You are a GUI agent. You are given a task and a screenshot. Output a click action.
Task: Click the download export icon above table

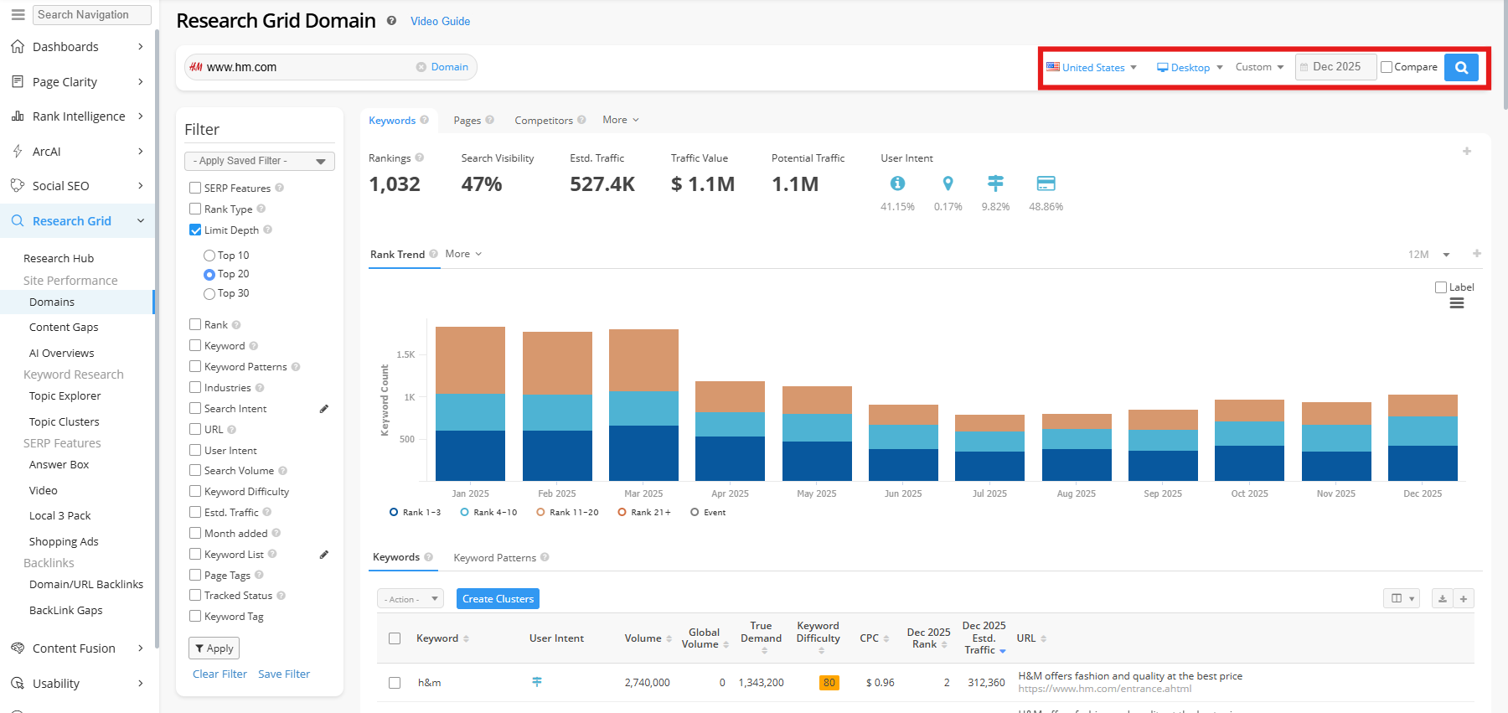click(x=1442, y=599)
